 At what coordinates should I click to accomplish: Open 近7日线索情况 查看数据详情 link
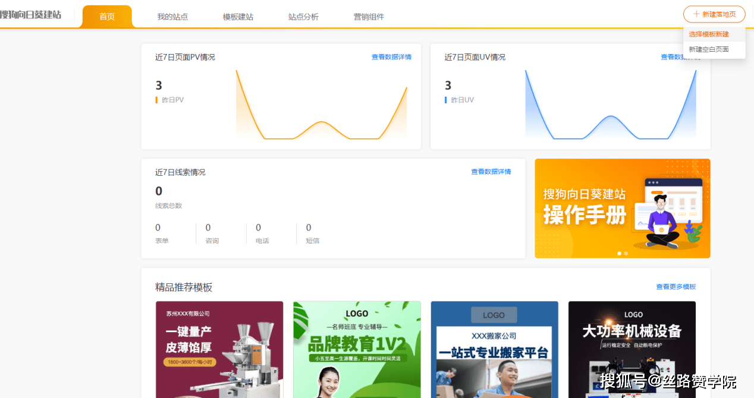(491, 172)
